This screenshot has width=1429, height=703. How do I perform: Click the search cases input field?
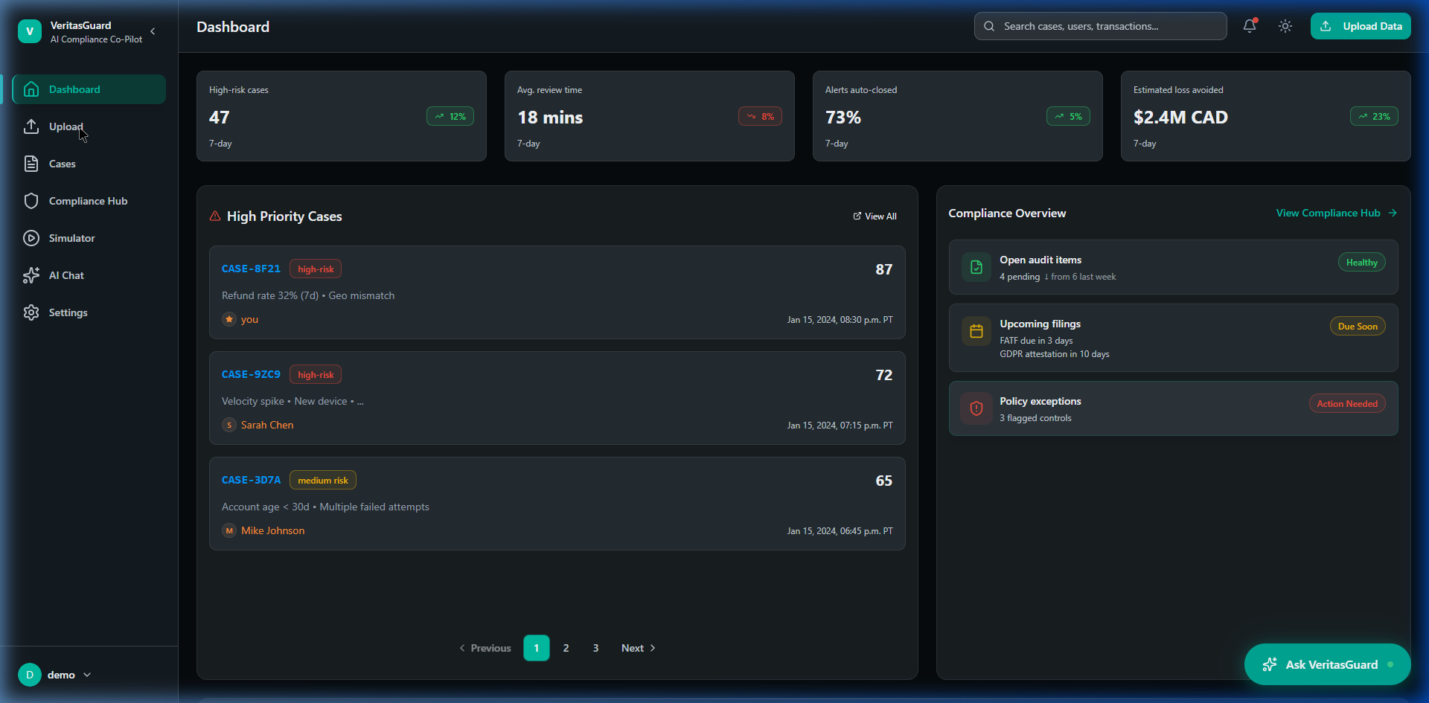coord(1099,26)
